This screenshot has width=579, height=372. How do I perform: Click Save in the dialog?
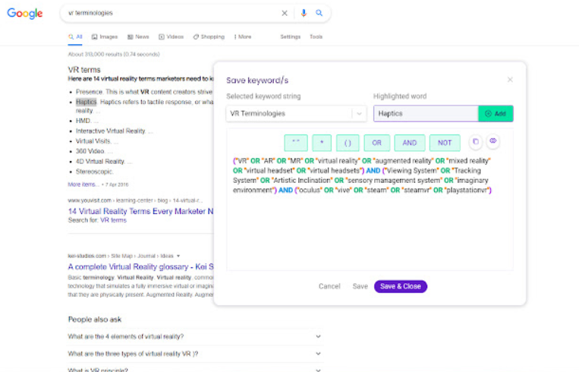pyautogui.click(x=360, y=286)
